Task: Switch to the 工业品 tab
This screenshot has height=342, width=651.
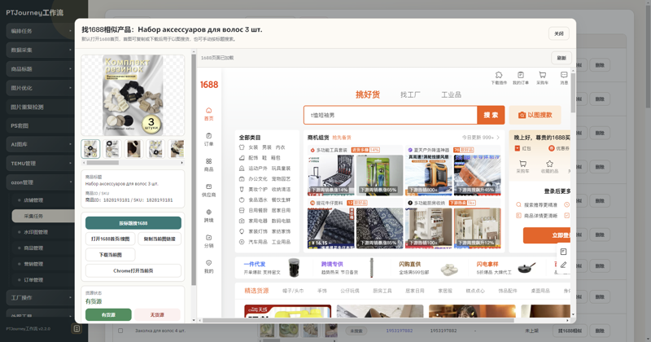Action: coord(451,94)
